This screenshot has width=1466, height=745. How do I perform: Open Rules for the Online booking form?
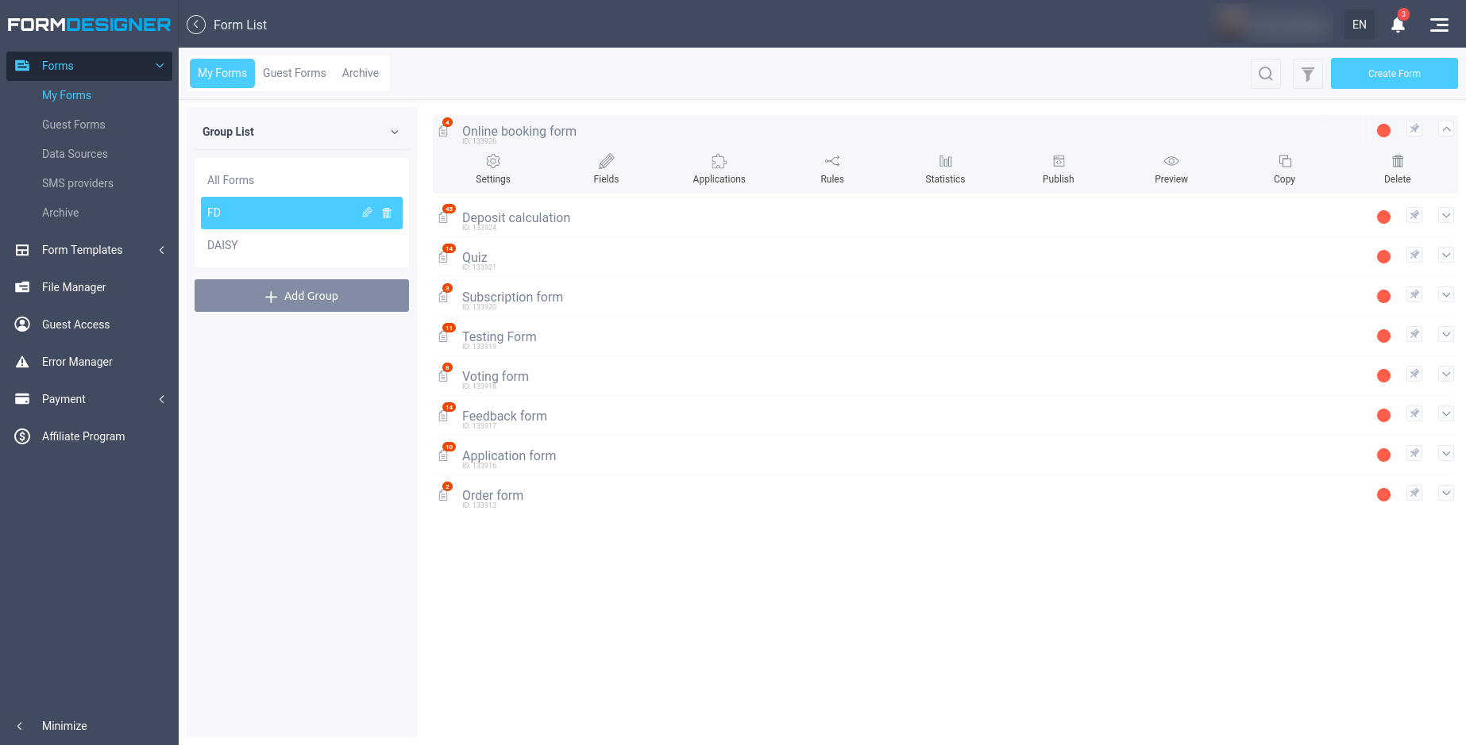[831, 167]
